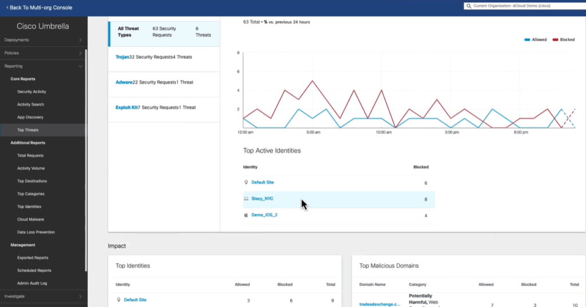
Task: Click the laptop icon beside Stacy_NYC
Action: pos(246,199)
